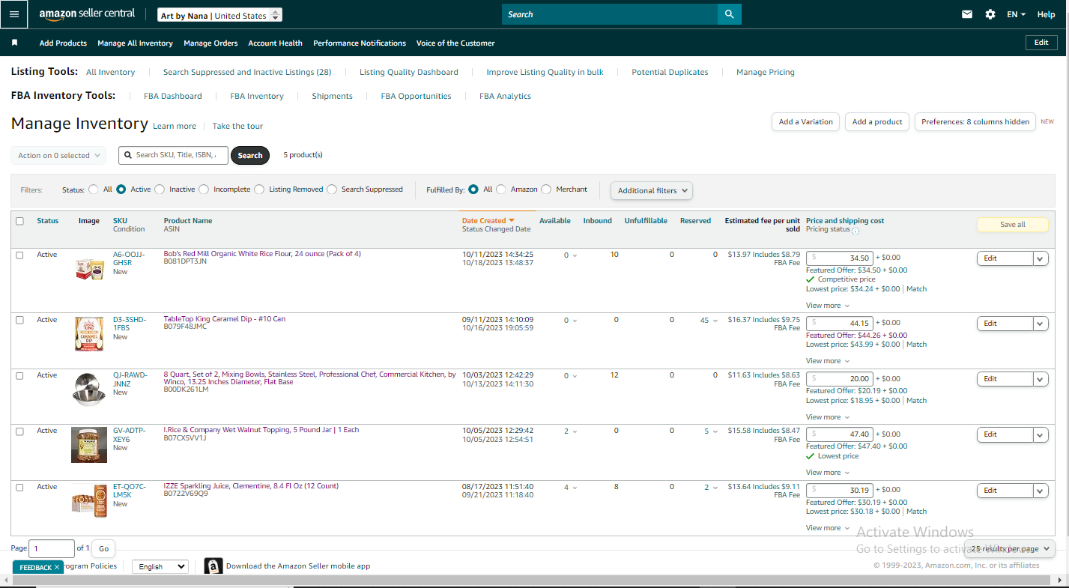The image size is (1069, 588).
Task: Close the Feedback tab with X
Action: [57, 568]
